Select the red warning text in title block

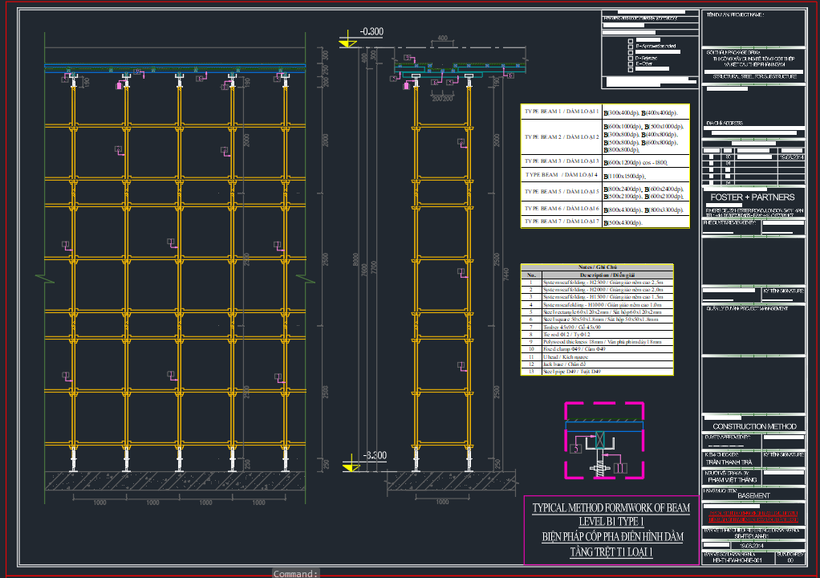point(753,515)
